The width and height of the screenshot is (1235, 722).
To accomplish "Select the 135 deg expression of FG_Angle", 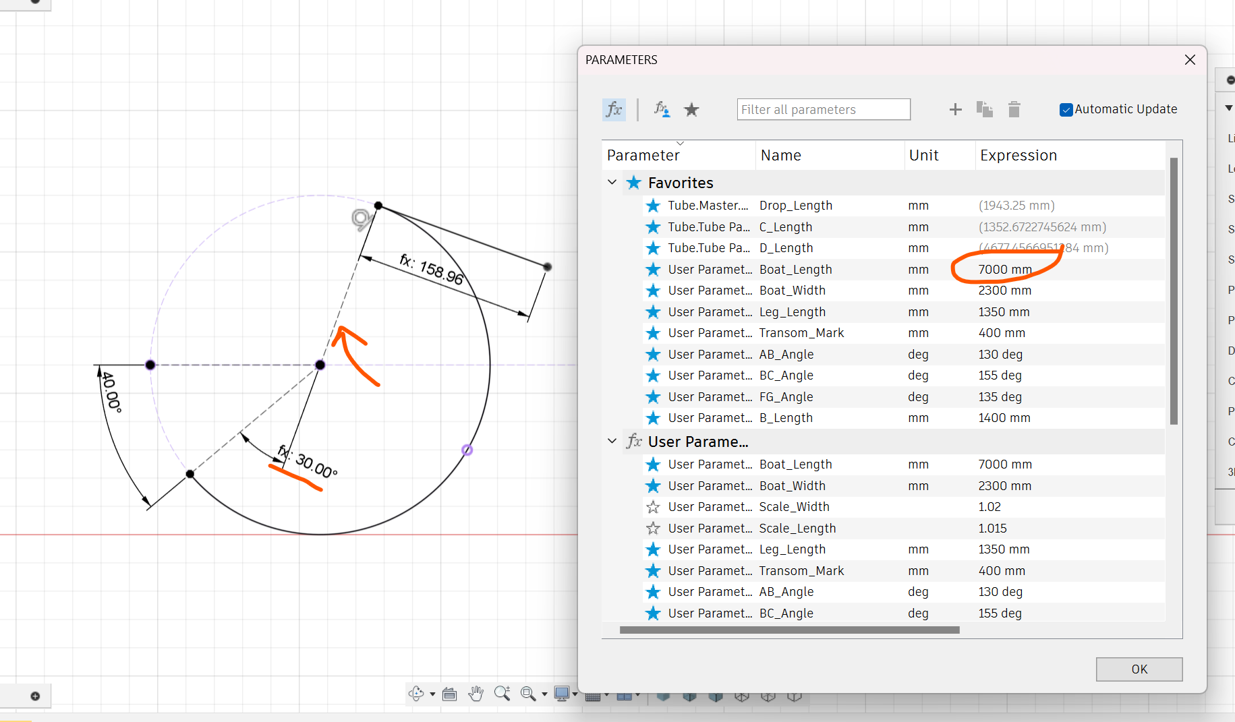I will pos(1000,397).
